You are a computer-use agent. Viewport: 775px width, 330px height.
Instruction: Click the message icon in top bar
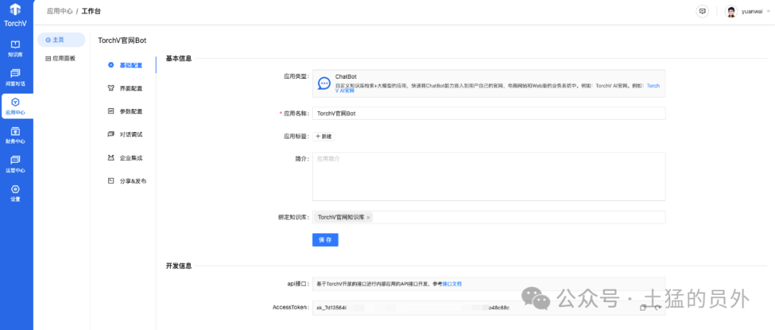(x=702, y=11)
